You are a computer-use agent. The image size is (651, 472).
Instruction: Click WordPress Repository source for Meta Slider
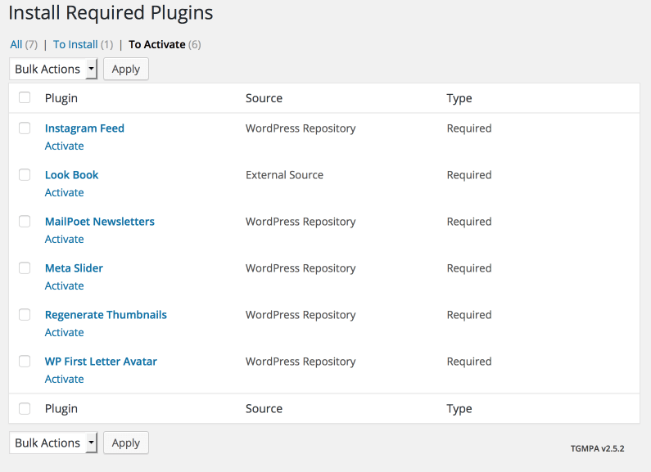pyautogui.click(x=301, y=268)
